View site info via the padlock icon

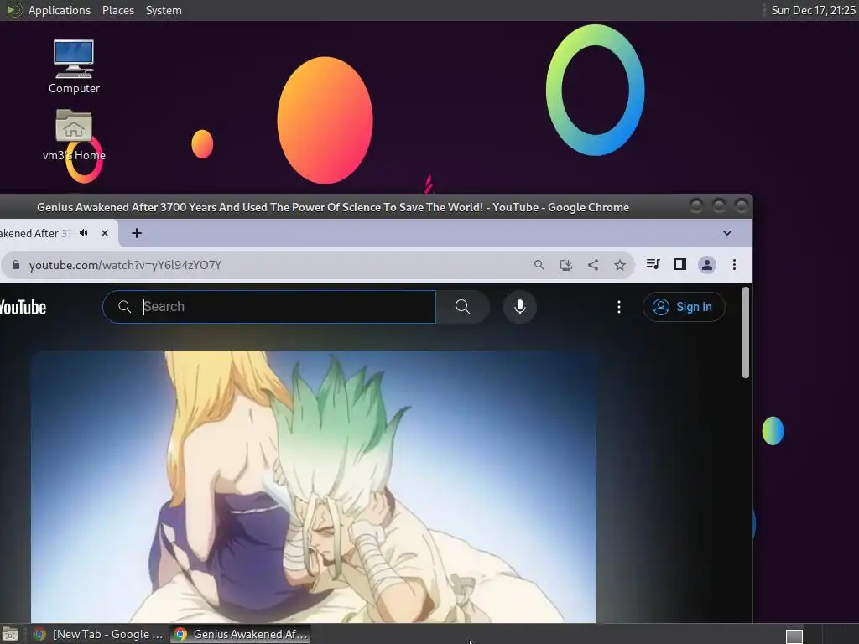tap(16, 265)
